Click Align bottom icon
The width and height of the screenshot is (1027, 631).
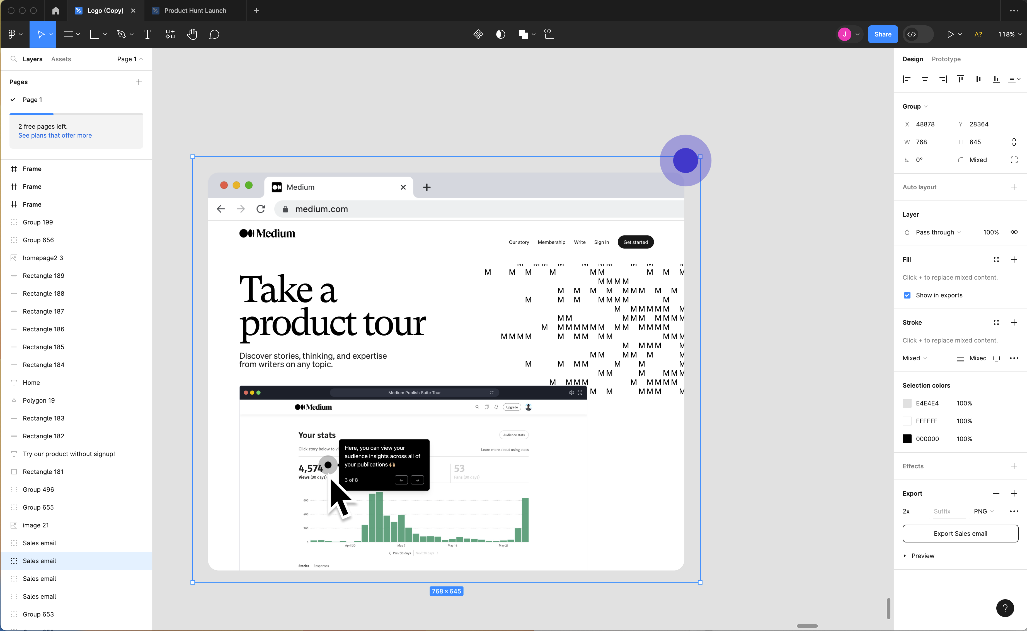pos(996,79)
